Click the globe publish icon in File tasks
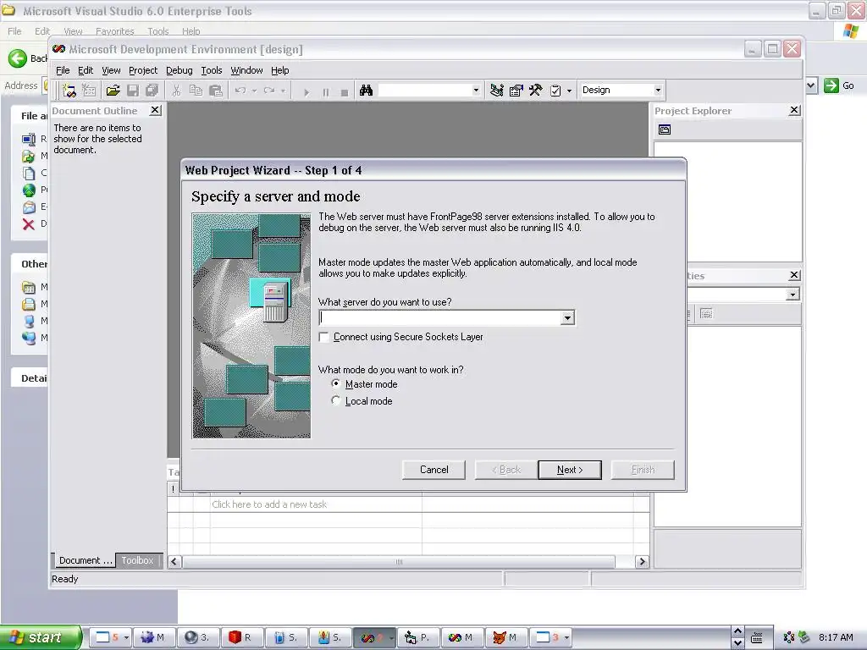Image resolution: width=867 pixels, height=650 pixels. (x=28, y=190)
